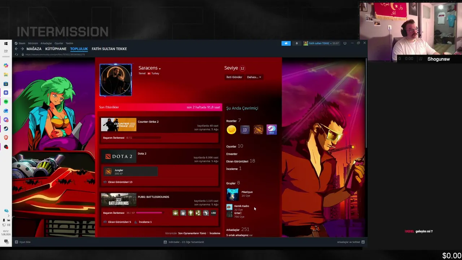Image resolution: width=462 pixels, height=260 pixels.
Task: Open the FATİH SULTAN TEKKE tab
Action: tap(109, 49)
